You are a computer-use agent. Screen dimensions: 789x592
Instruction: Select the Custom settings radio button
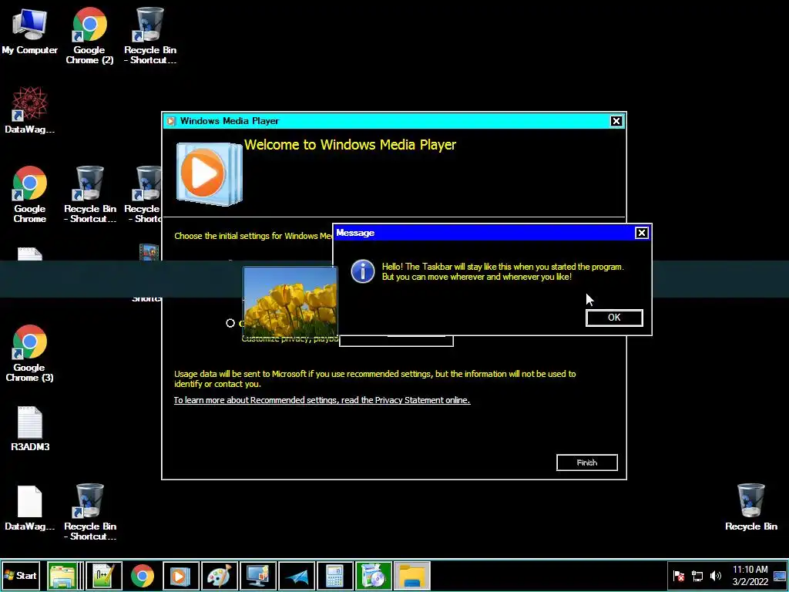230,323
